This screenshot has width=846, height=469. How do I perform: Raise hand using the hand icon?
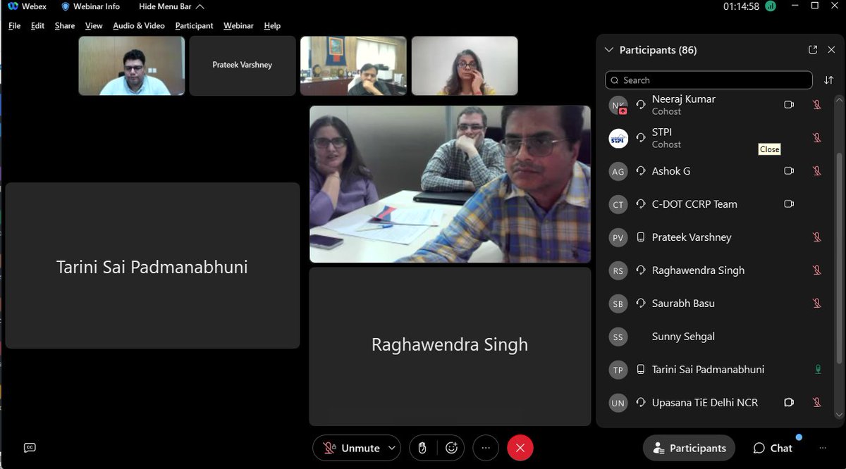coord(422,448)
